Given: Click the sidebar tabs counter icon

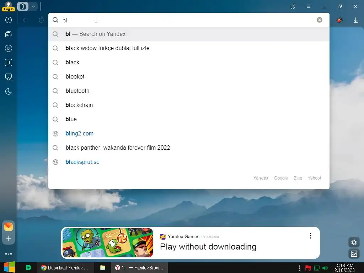Looking at the screenshot, I should tap(9, 63).
